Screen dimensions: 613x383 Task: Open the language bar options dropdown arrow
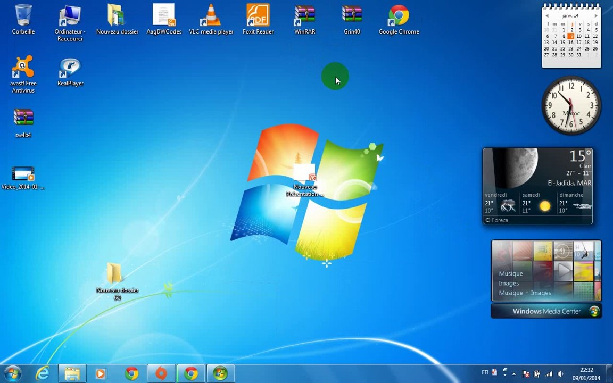click(x=504, y=376)
